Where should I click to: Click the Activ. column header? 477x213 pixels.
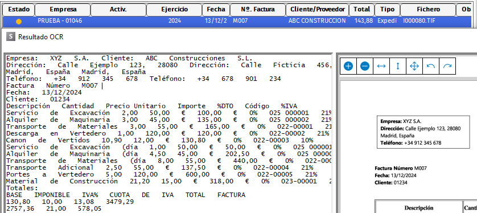[x=118, y=10]
